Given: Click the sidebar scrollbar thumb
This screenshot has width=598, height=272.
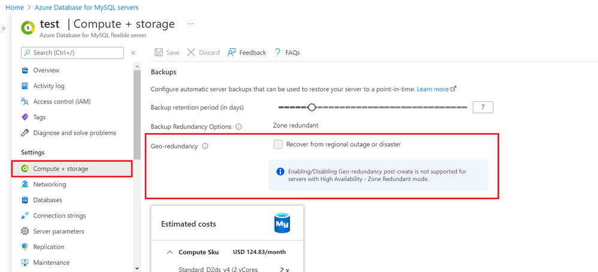Looking at the screenshot, I should pyautogui.click(x=137, y=116).
